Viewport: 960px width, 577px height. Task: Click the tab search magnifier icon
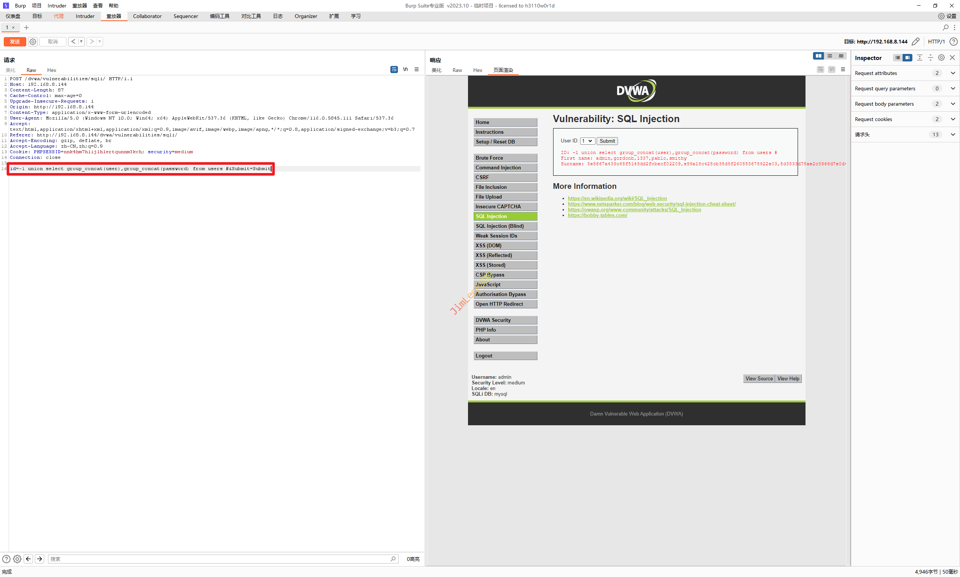pyautogui.click(x=945, y=27)
